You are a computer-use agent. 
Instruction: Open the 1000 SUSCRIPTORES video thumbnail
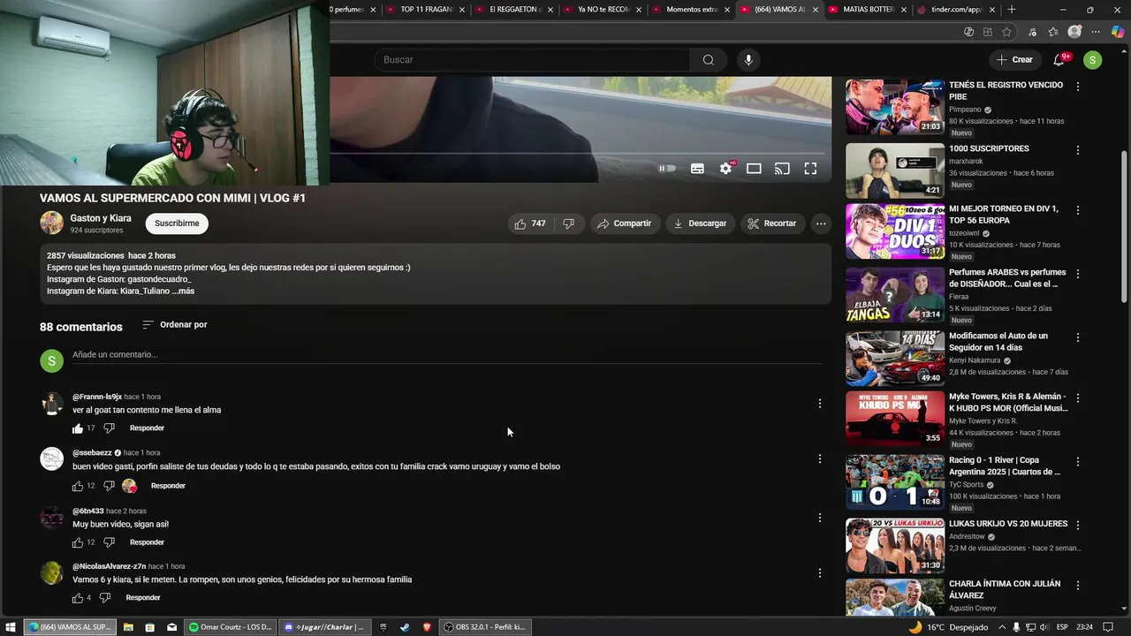coord(895,170)
